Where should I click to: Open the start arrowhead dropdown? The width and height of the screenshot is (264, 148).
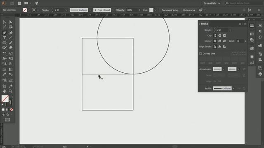point(224,69)
